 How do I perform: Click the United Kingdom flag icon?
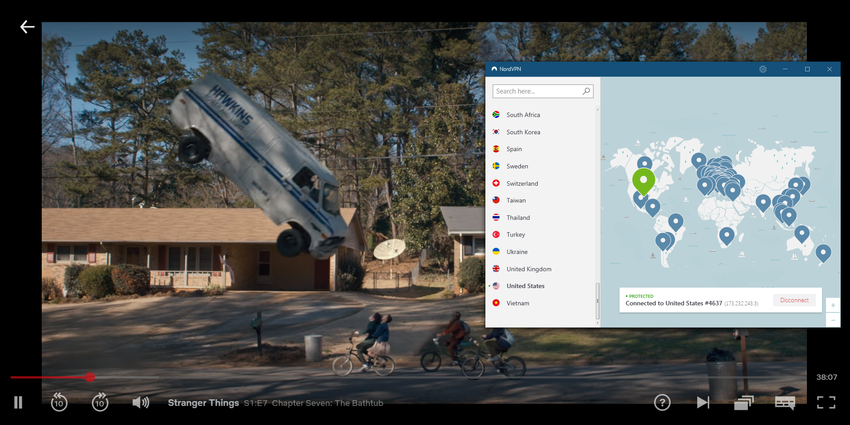click(x=496, y=269)
